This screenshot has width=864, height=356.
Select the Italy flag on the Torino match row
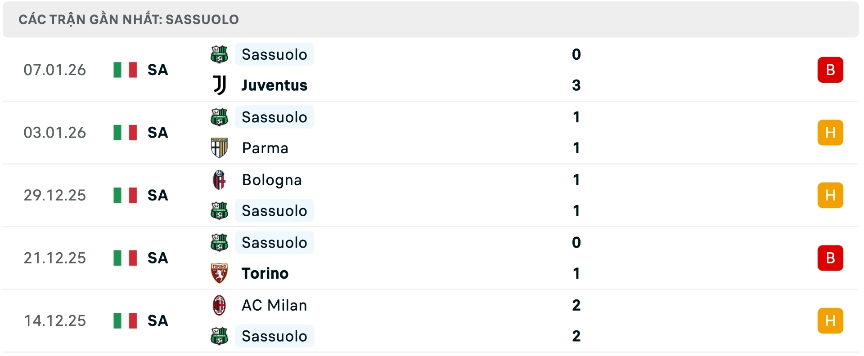click(x=125, y=258)
